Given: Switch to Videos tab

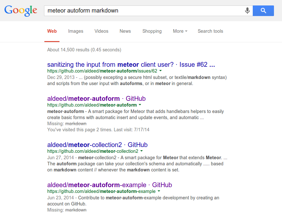Looking at the screenshot, I should 101,31.
